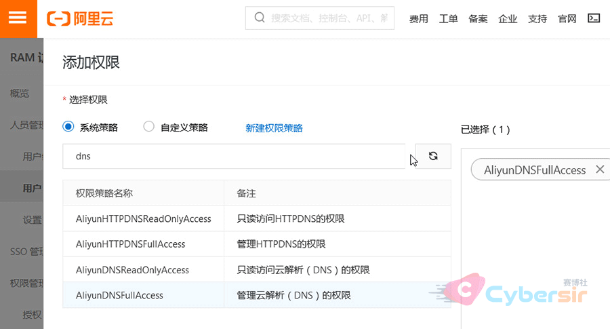610x329 pixels.
Task: Go to 官网 in top bar
Action: 567,19
